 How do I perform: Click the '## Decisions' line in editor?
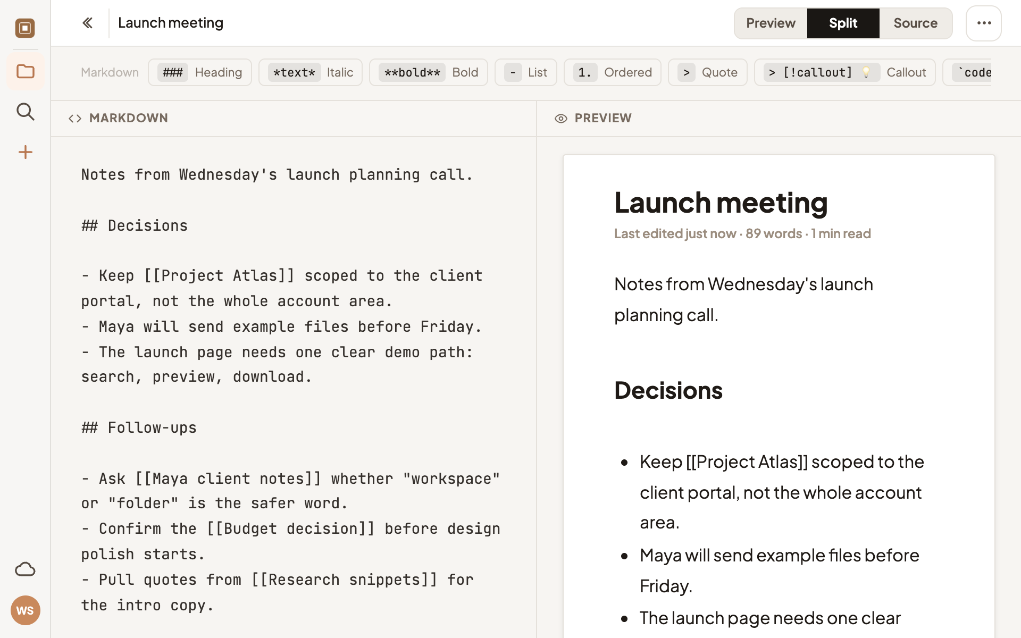click(135, 225)
